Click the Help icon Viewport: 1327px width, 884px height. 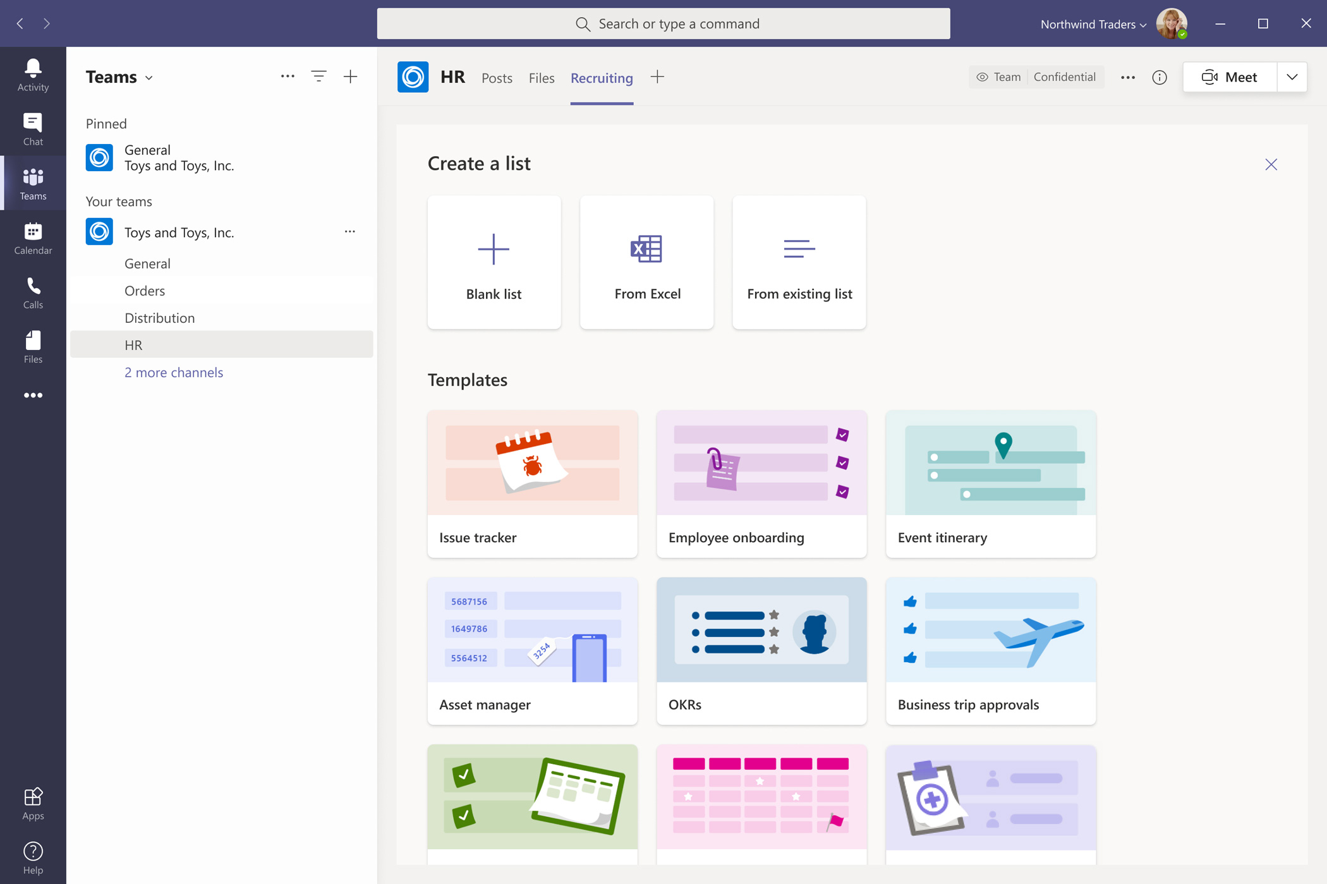33,857
